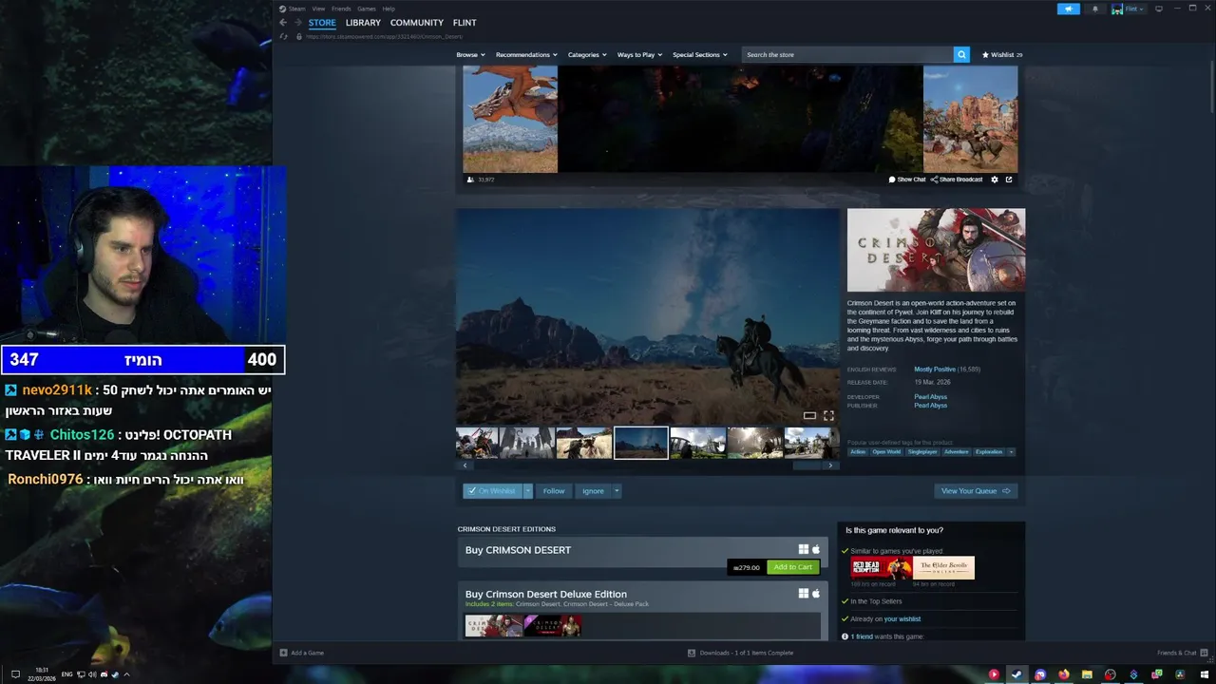Click View Your Queue

[x=975, y=491]
